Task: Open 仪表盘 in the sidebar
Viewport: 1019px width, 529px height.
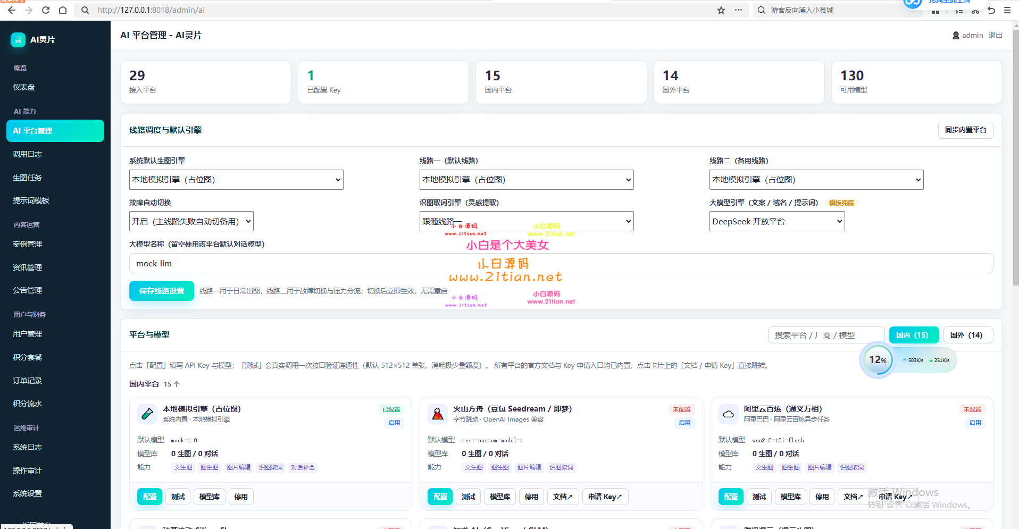Action: 55,87
